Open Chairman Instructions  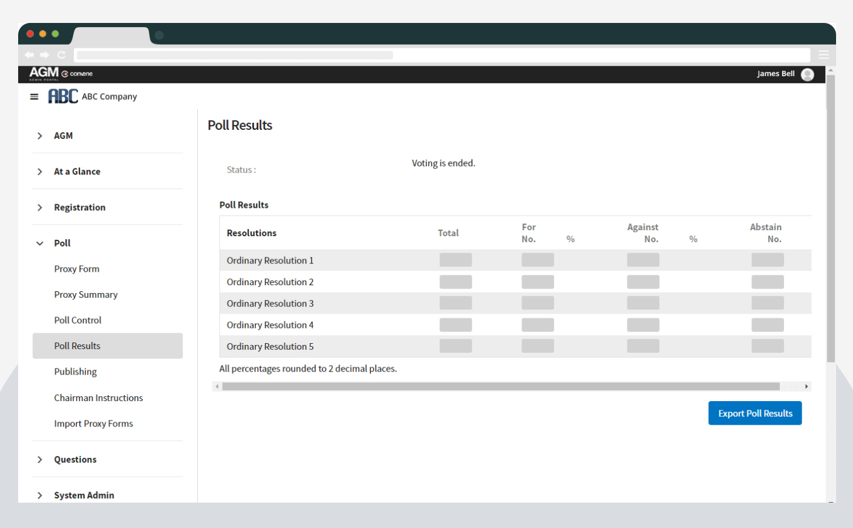click(x=99, y=398)
